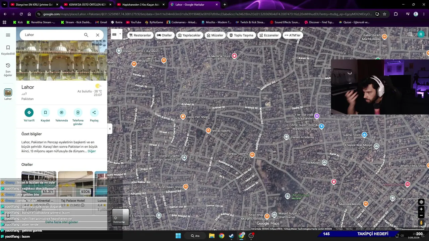Click the Mugrains Food restaurant pin

[x=164, y=60]
